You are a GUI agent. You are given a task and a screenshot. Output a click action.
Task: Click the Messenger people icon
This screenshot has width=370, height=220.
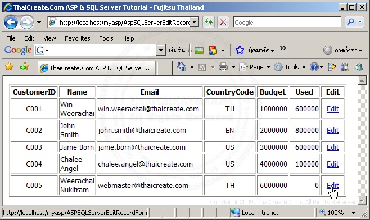click(359, 68)
